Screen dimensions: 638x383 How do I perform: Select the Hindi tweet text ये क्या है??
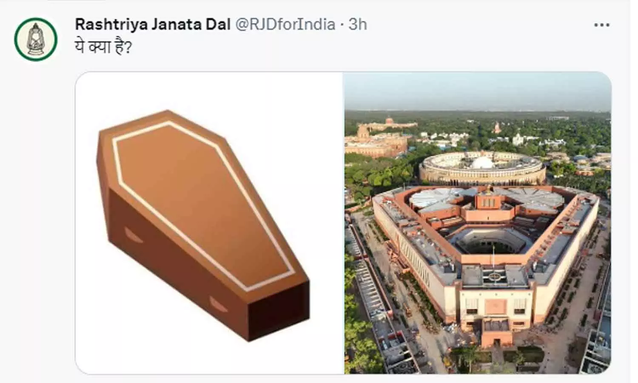coord(103,46)
